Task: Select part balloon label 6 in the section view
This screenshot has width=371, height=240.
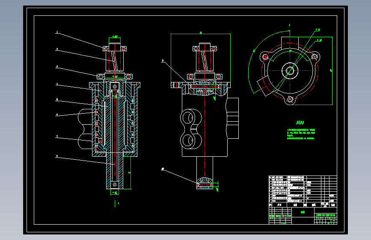Action: click(x=57, y=114)
